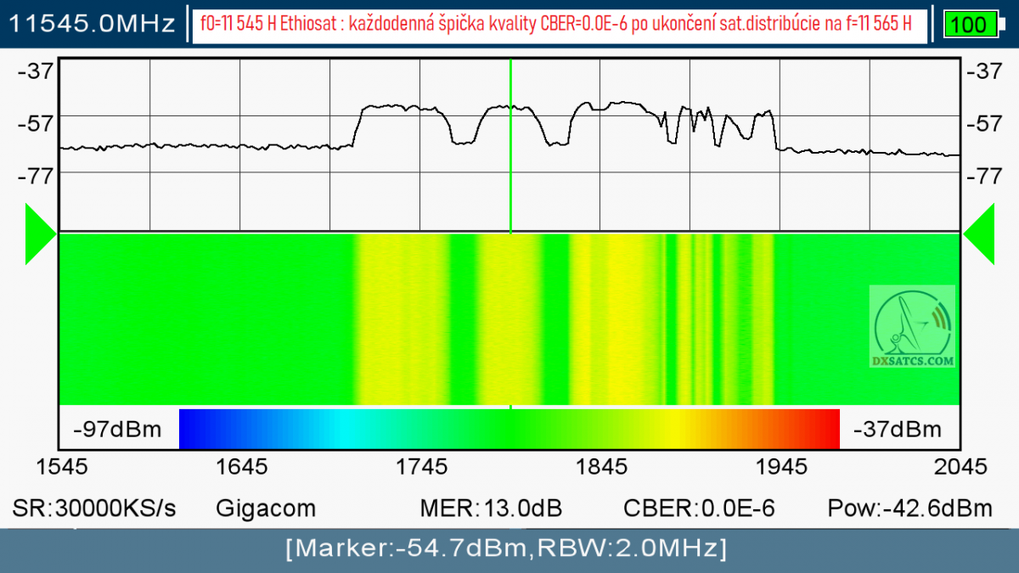Select the SR:30000KS/s symbol rate field
The image size is (1019, 573).
point(94,508)
